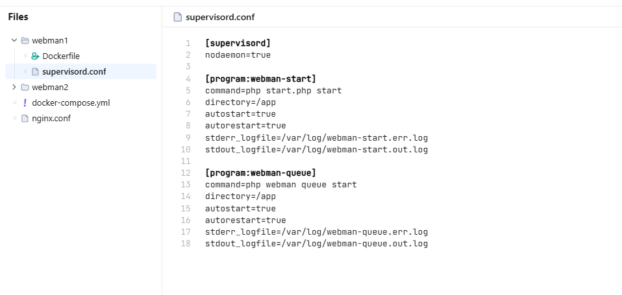Collapse the webman1 folder chevron
622x295 pixels.
14,40
